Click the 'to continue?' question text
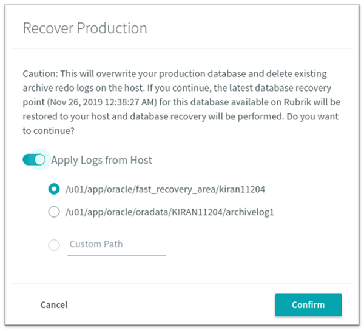The image size is (364, 331). (x=49, y=131)
